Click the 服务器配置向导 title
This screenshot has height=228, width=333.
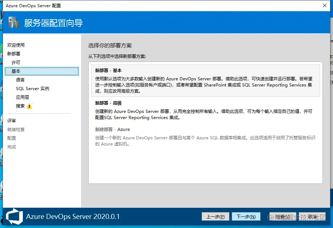[x=53, y=23]
